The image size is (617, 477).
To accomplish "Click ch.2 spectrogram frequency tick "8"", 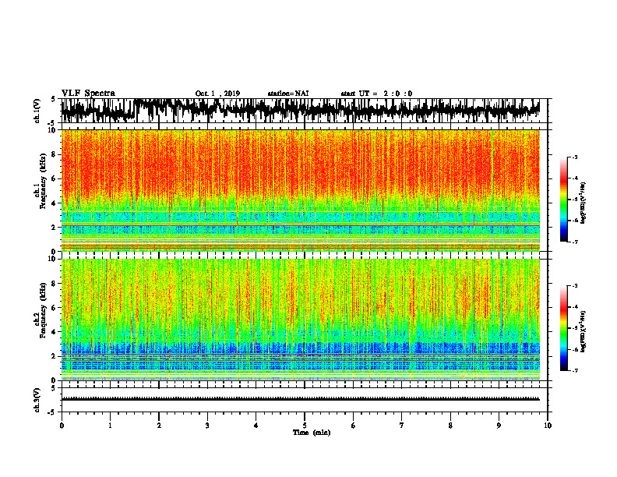I will point(54,284).
